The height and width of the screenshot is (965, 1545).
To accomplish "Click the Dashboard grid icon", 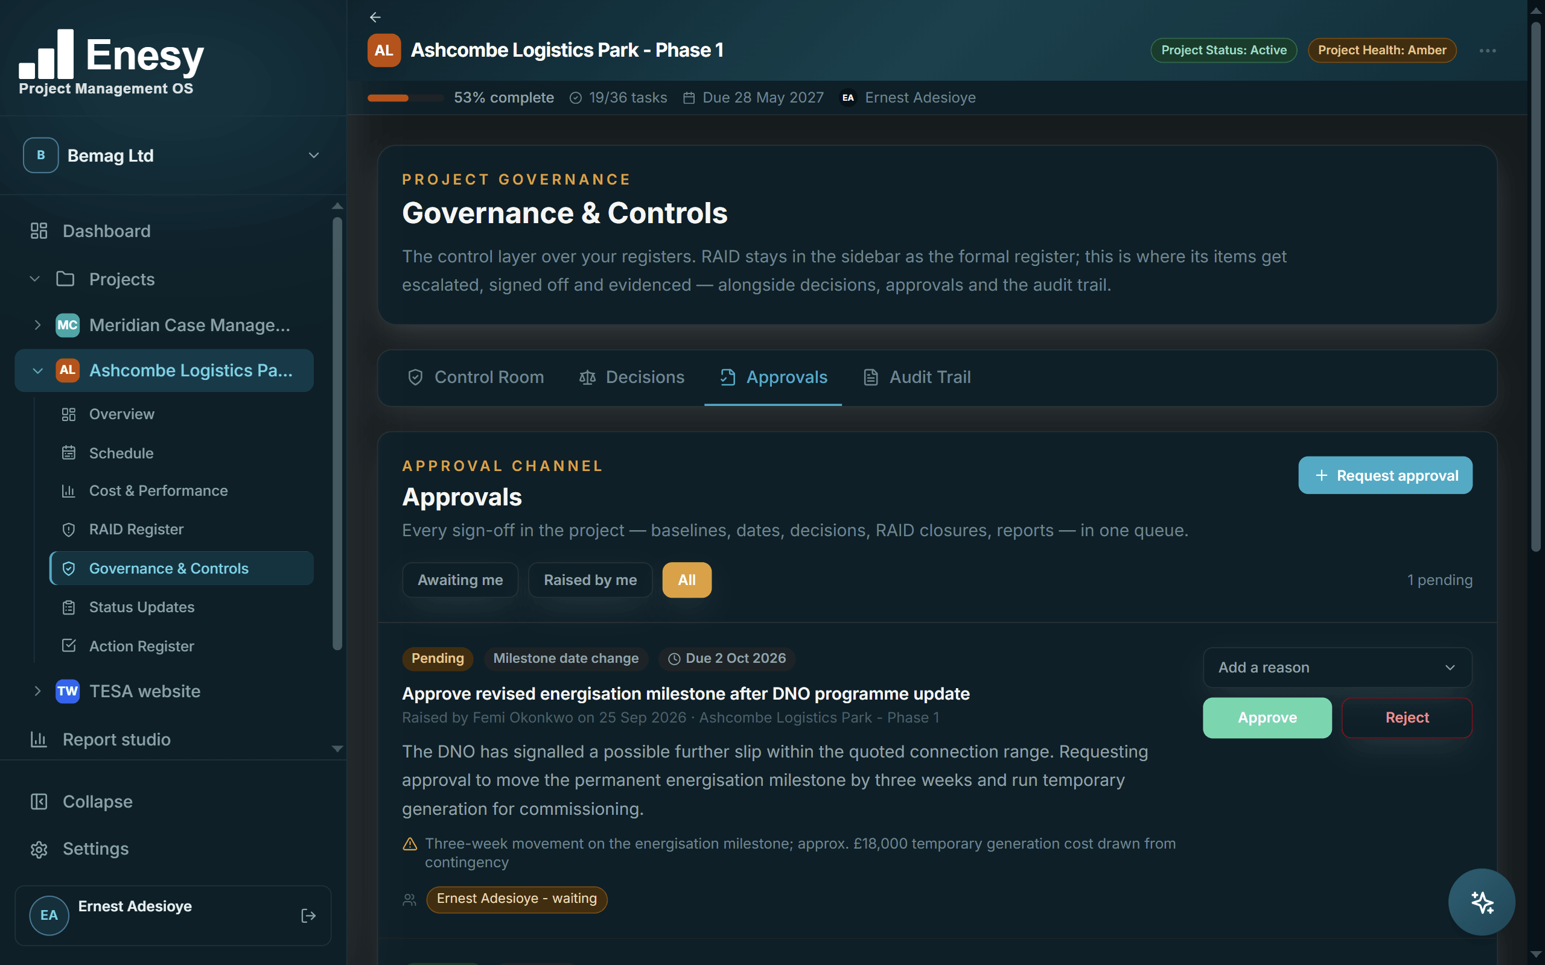I will pos(39,231).
